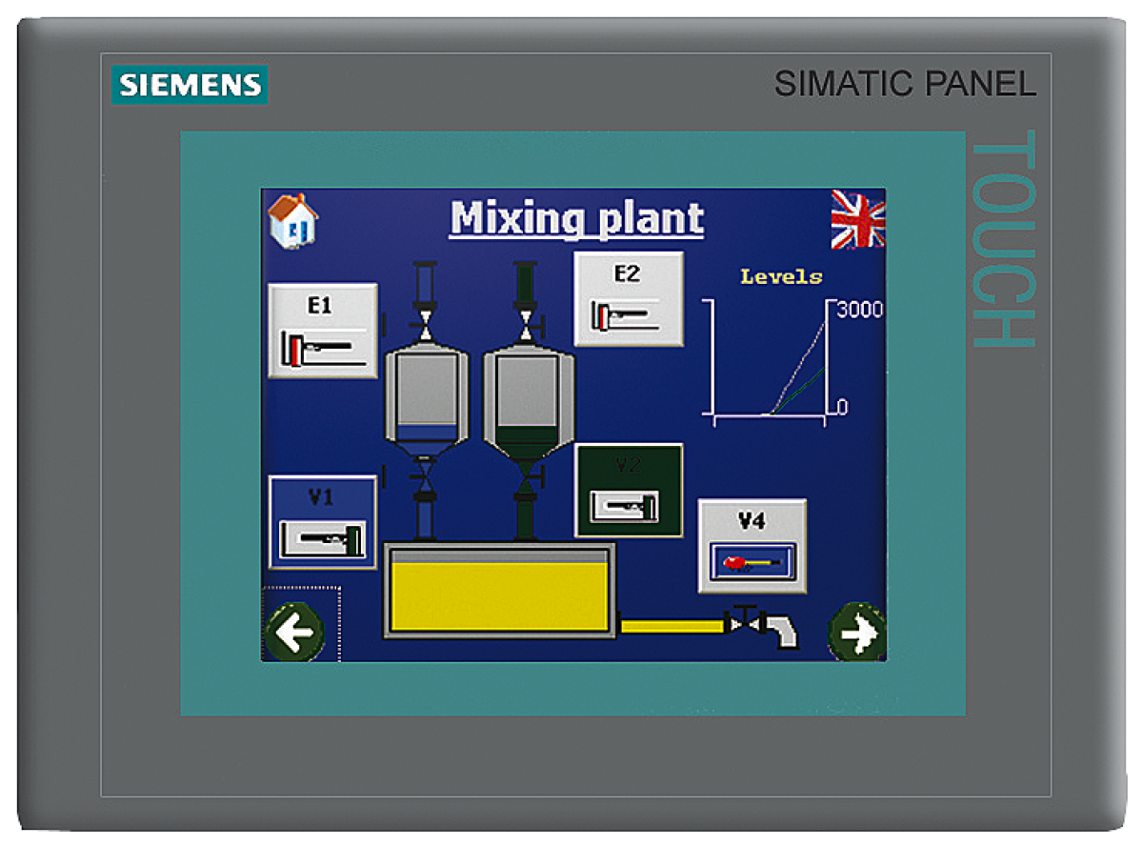Click the 3000 axis value

click(x=860, y=310)
